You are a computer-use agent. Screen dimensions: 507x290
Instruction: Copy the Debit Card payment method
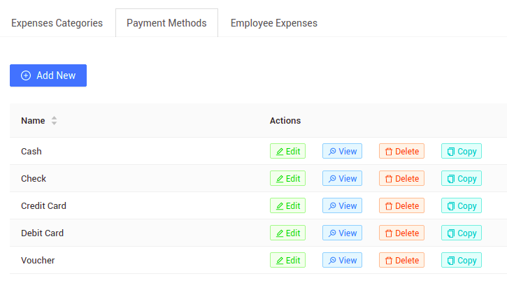coord(462,233)
